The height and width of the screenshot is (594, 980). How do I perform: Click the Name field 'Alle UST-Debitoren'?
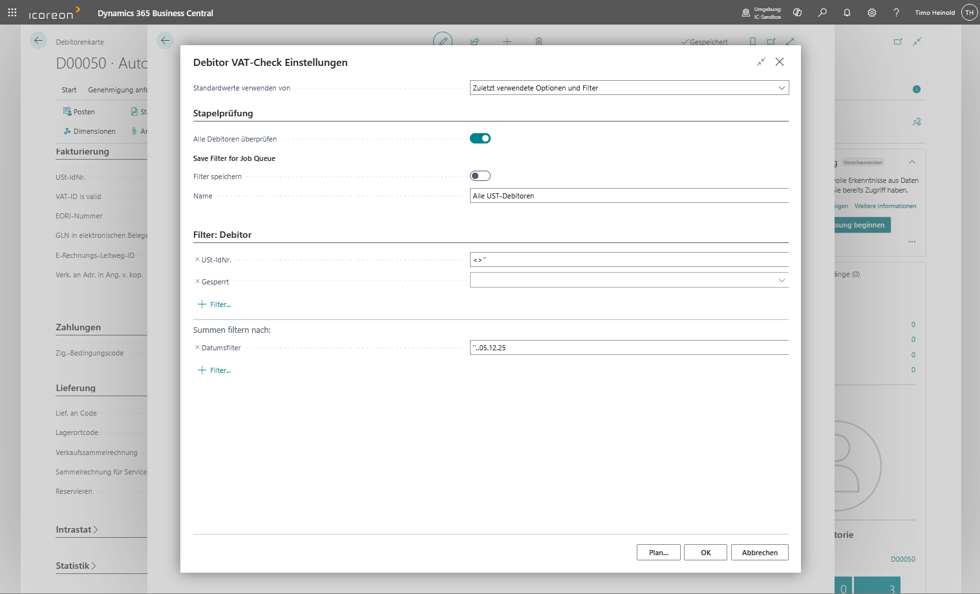coord(628,196)
